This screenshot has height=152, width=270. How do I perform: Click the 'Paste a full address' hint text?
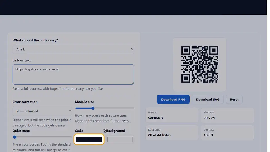(58, 89)
